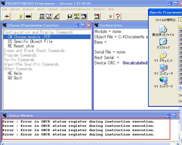Click right arrow of bottom horizontal scrollbar

[x=177, y=144]
